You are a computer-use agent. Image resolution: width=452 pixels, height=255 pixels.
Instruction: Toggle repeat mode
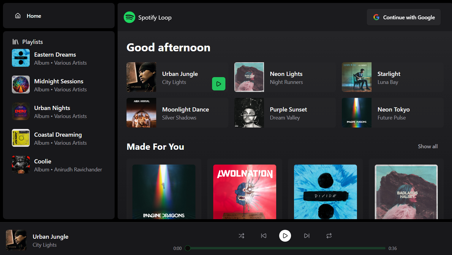[x=329, y=236]
